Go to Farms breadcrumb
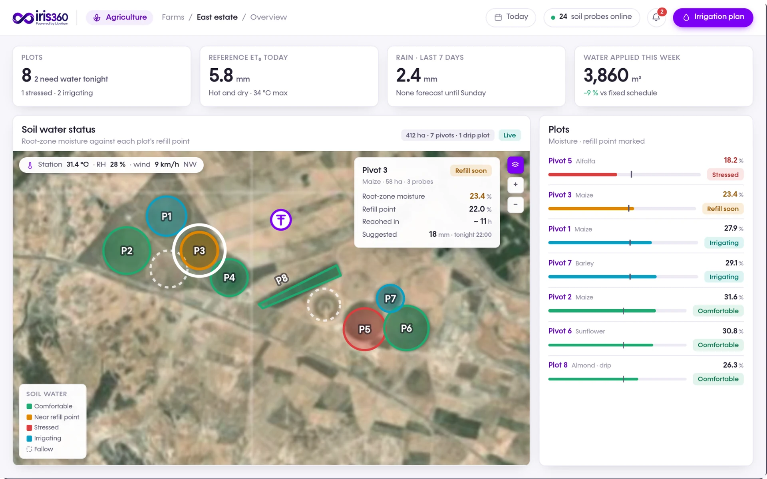 (x=173, y=17)
